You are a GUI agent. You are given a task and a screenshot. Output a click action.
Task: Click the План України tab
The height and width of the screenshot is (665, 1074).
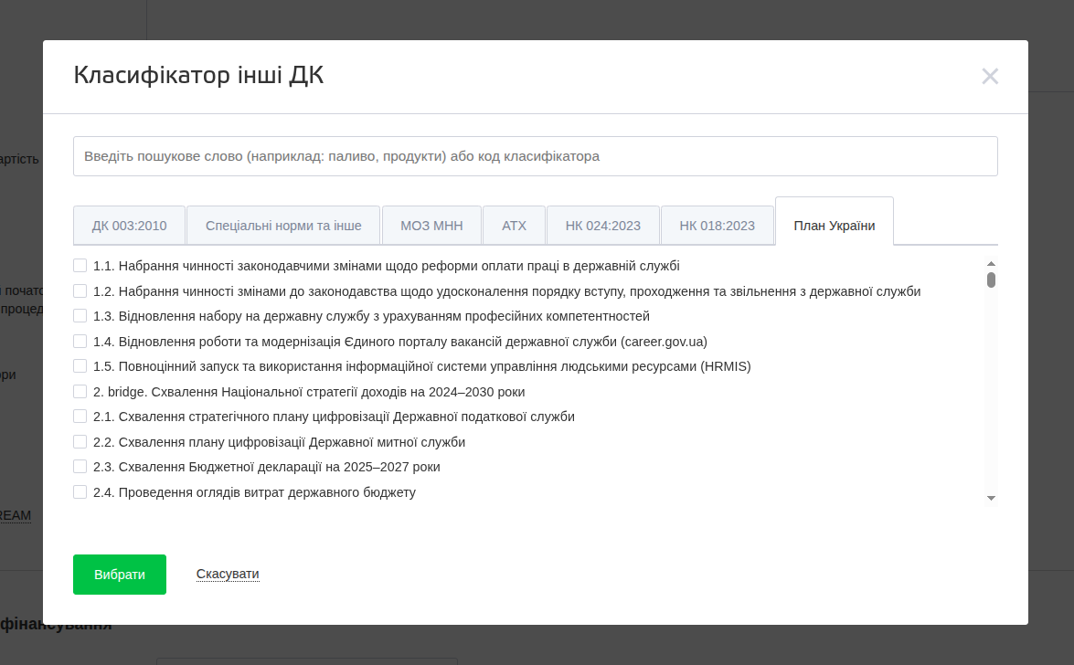tap(834, 226)
